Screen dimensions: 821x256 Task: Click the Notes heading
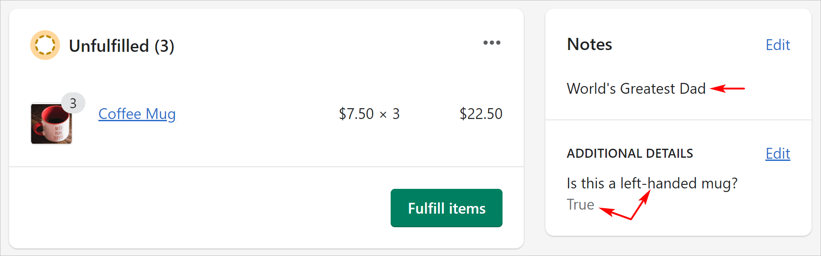click(x=590, y=45)
